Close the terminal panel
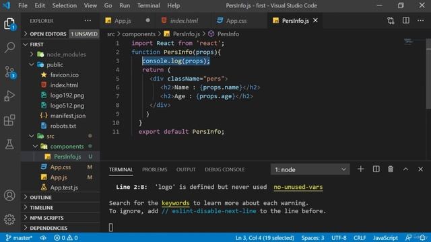This screenshot has height=242, width=431. tap(420, 169)
